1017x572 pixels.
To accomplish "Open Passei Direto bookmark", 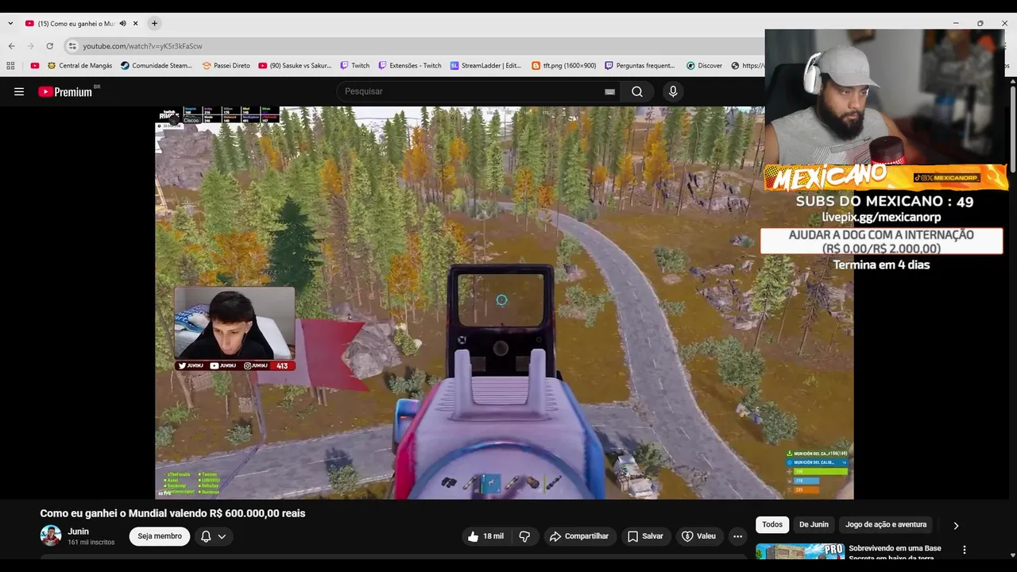I will click(226, 65).
